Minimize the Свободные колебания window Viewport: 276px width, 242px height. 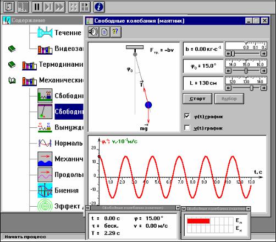pyautogui.click(x=249, y=20)
